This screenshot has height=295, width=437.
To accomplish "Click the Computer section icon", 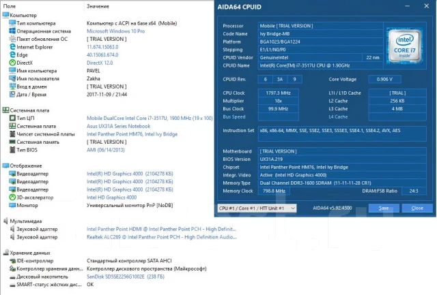I will click(x=5, y=15).
